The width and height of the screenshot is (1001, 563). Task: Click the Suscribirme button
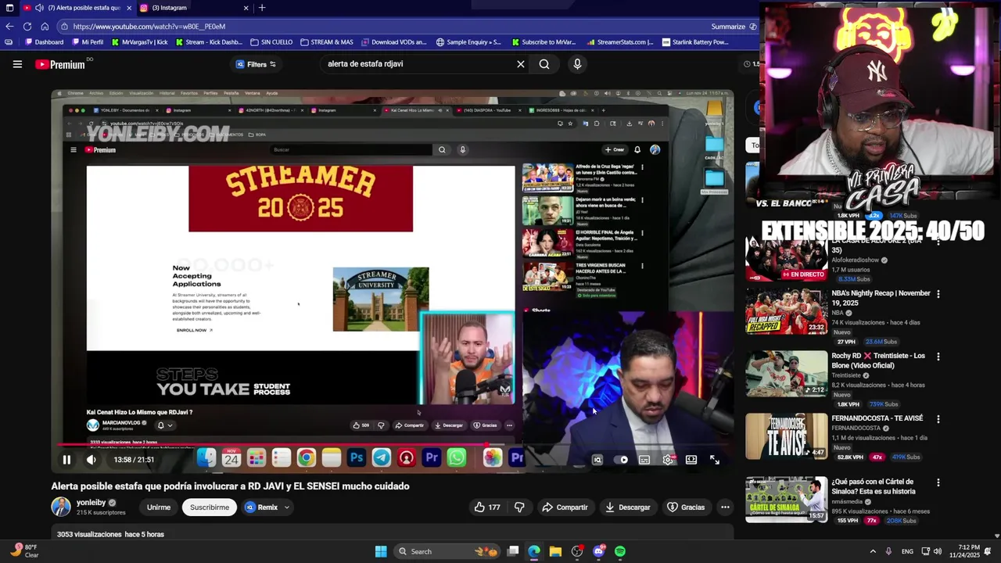pos(210,507)
